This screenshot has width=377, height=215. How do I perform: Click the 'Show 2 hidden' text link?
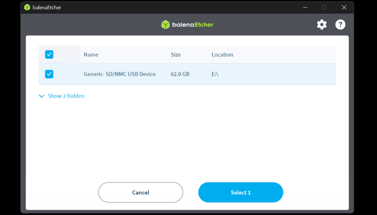[x=66, y=96]
